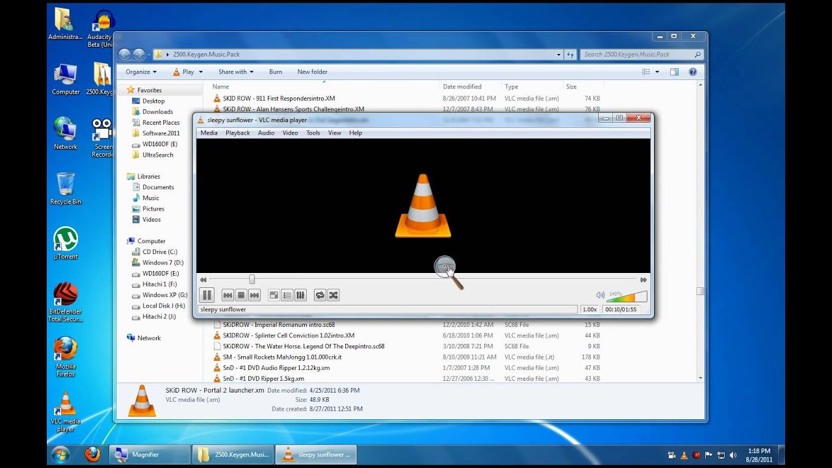Viewport: 832px width, 468px height.
Task: Stop playback in VLC
Action: click(x=241, y=295)
